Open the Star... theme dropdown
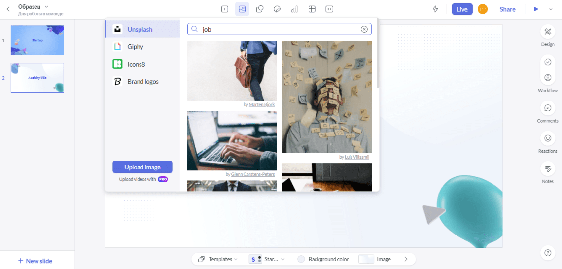Image resolution: width=562 pixels, height=269 pixels. [x=267, y=259]
